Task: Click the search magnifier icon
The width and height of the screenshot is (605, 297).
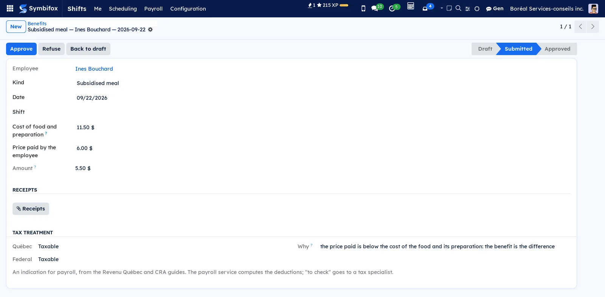Action: point(458,8)
